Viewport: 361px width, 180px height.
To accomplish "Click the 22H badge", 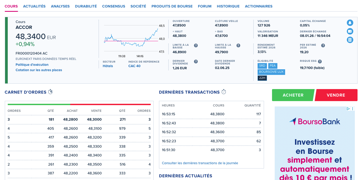I will (262, 78).
